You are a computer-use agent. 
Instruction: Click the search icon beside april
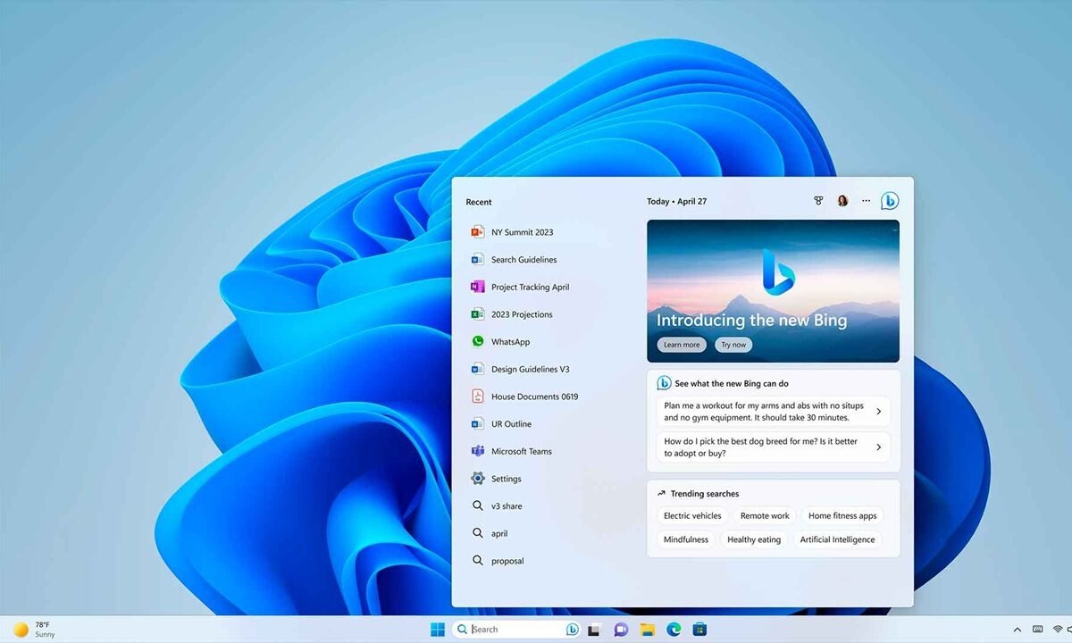point(477,533)
